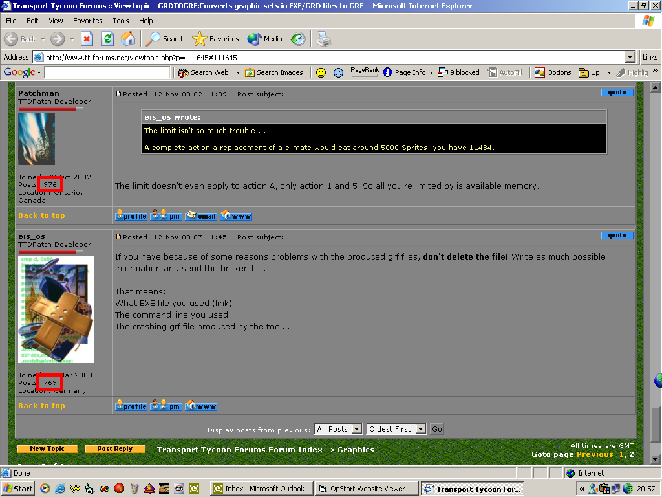
Task: Open the File menu
Action: tap(11, 21)
